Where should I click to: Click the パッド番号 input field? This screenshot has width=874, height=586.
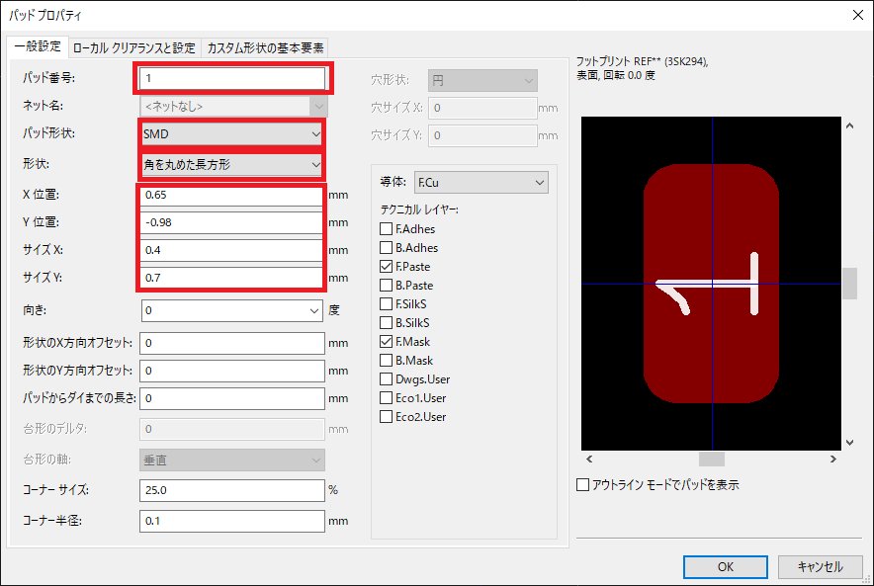pos(232,78)
